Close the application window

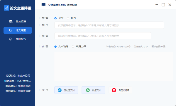coord(170,5)
